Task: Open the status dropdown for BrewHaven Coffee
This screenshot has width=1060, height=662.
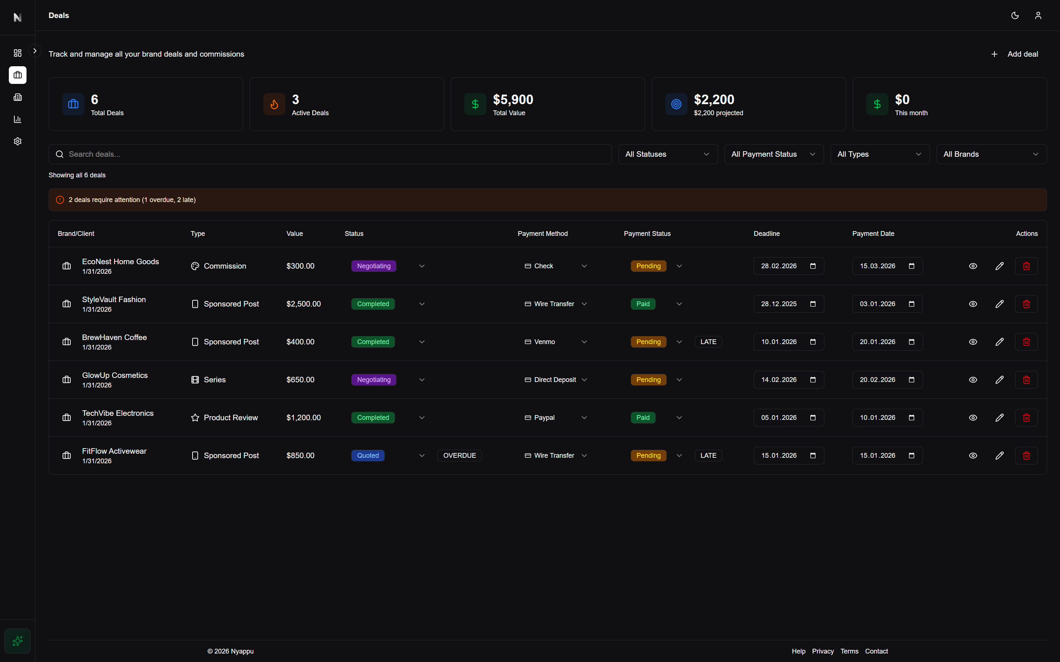Action: (421, 341)
